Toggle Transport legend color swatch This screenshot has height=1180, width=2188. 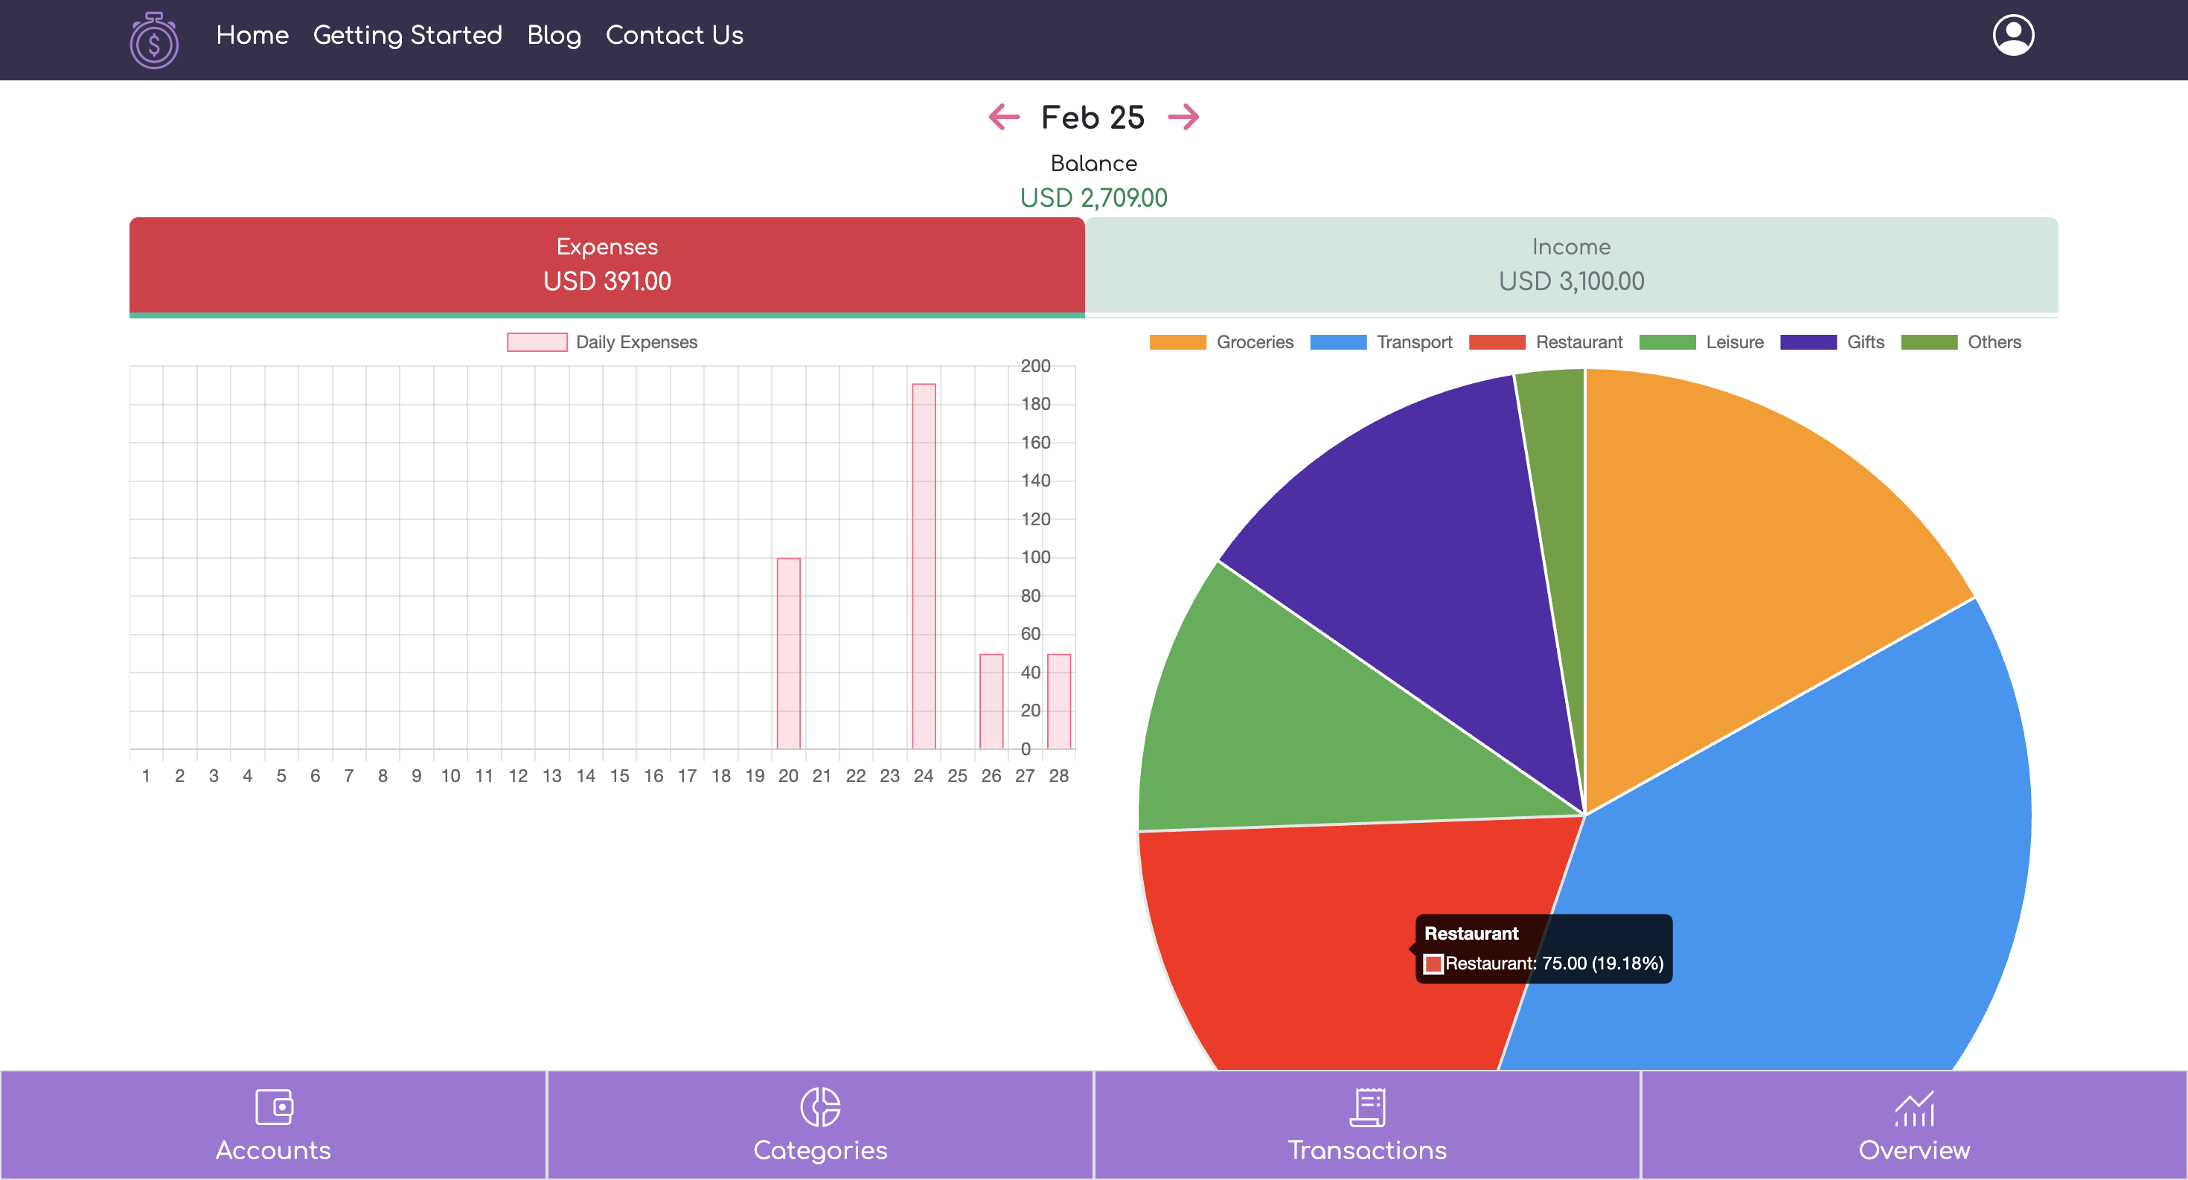[x=1338, y=342]
